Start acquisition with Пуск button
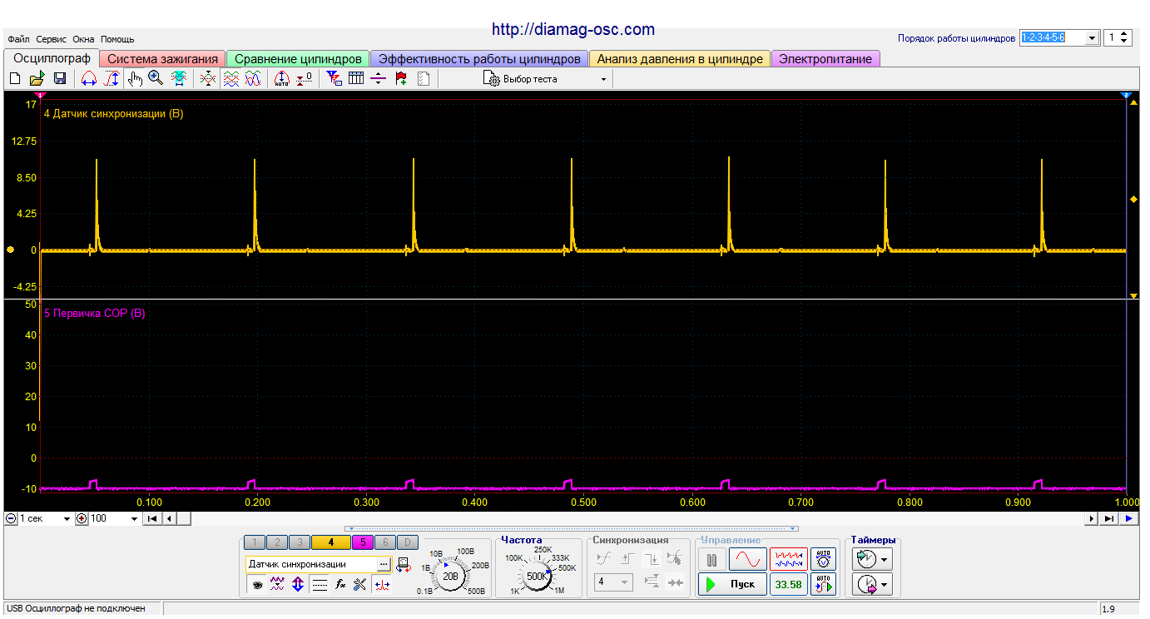 pyautogui.click(x=732, y=584)
